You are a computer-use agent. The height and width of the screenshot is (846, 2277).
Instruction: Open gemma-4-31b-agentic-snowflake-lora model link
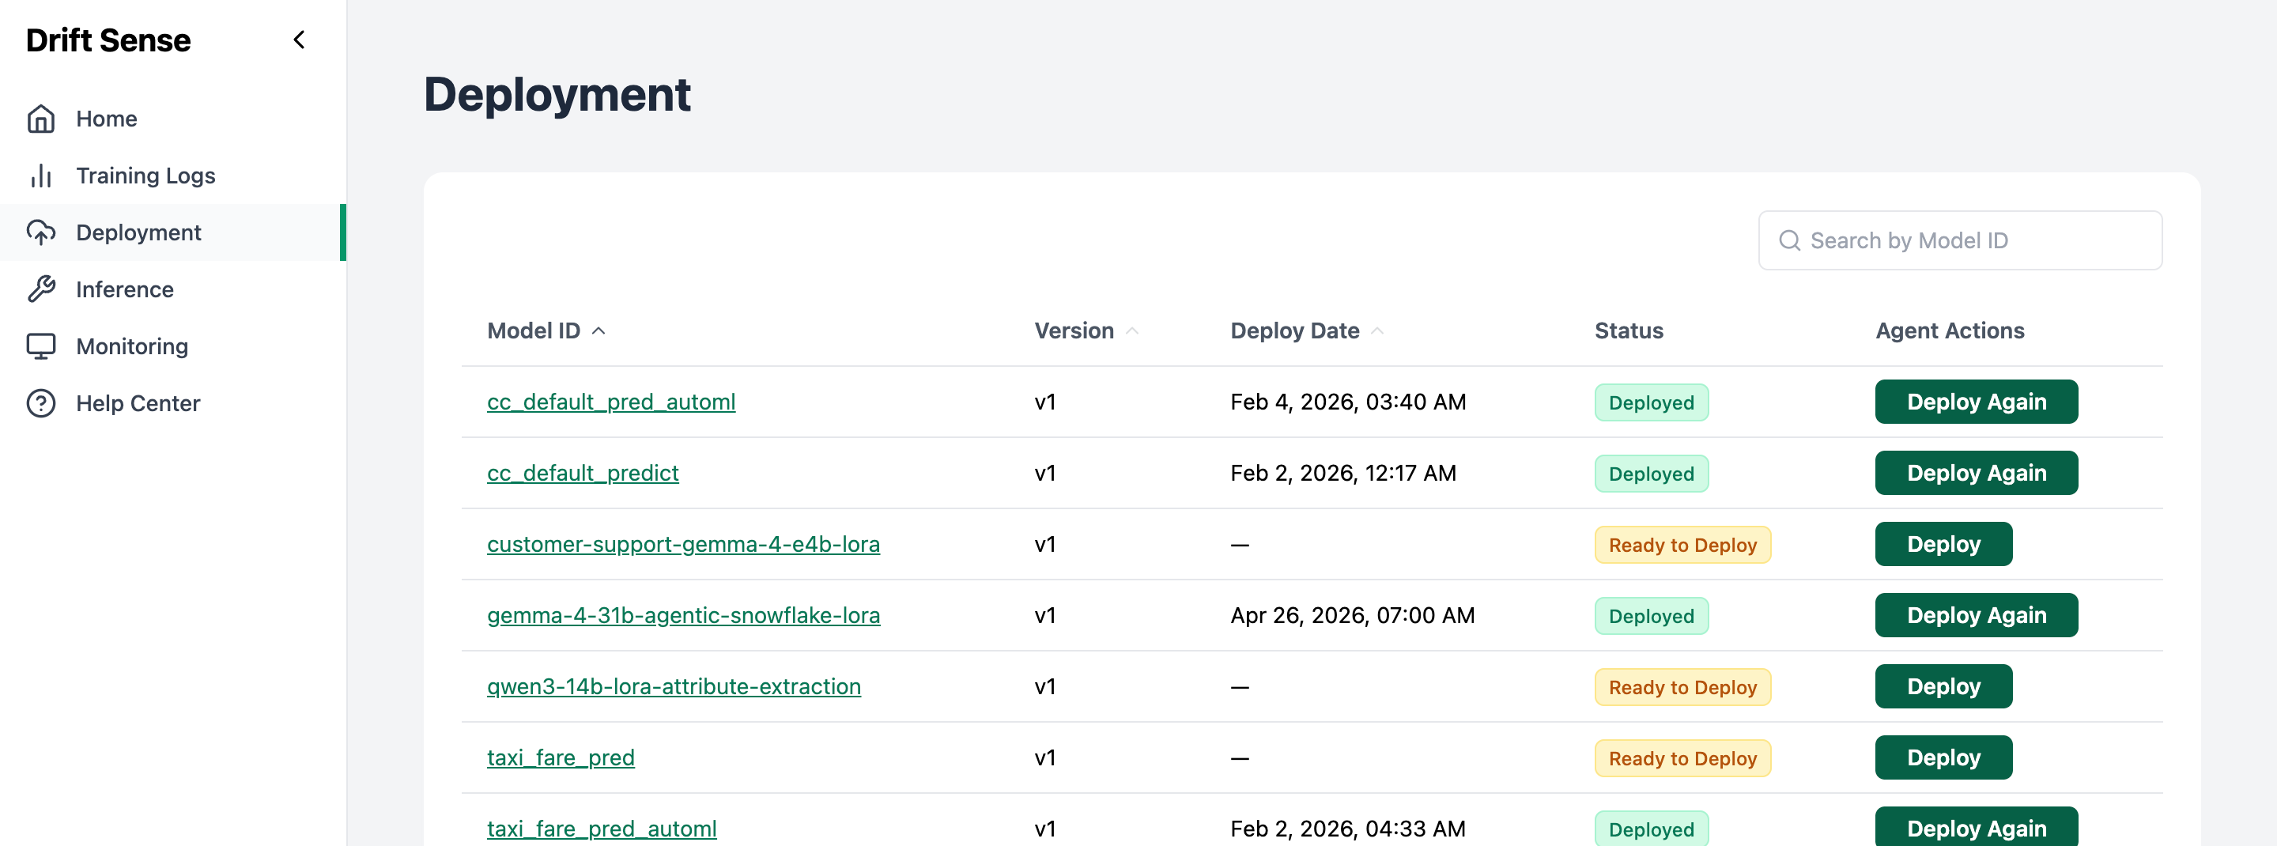click(x=683, y=615)
